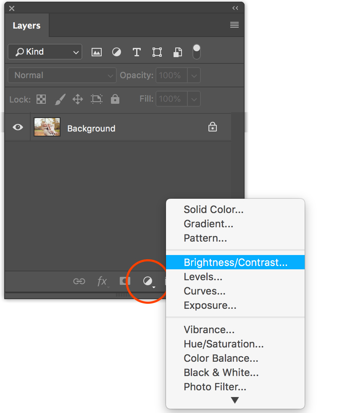Select Hue/Saturation in the adjustment menu
This screenshot has height=413, width=345.
point(224,344)
